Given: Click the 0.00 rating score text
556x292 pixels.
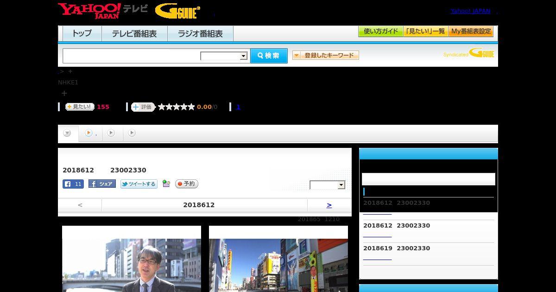Looking at the screenshot, I should point(204,107).
